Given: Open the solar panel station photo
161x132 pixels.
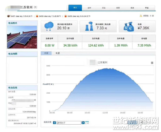Looking at the screenshot, I should [22, 37].
